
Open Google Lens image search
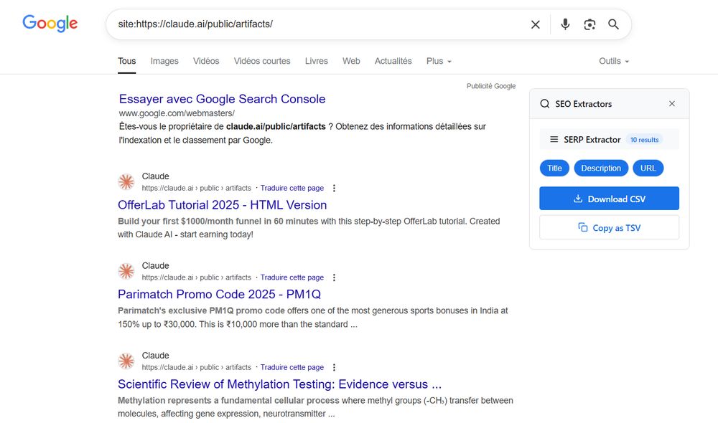click(589, 24)
